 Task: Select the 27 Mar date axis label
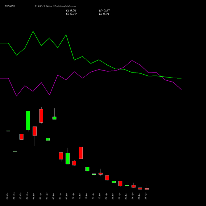coord(21,196)
